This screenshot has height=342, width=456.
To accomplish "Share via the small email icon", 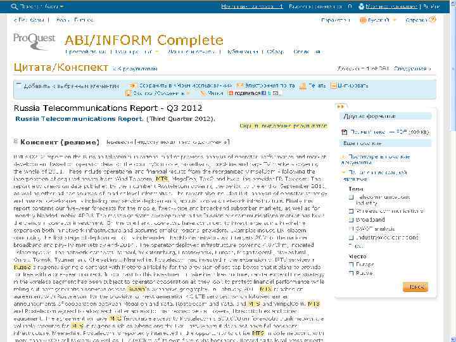I will click(x=275, y=93).
